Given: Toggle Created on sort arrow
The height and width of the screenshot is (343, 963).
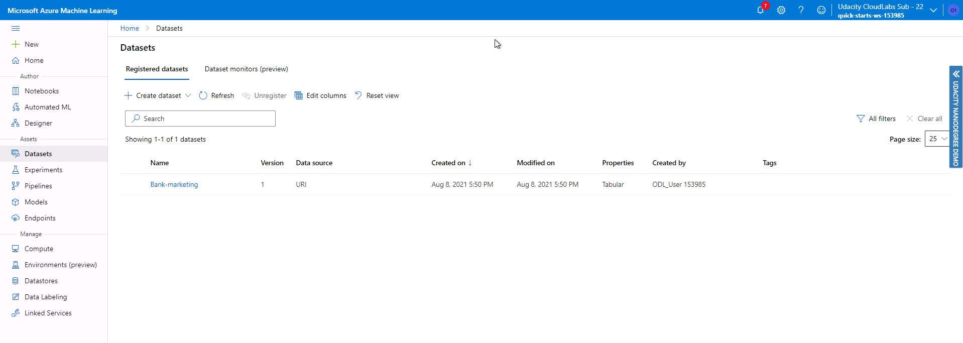Looking at the screenshot, I should tap(470, 163).
